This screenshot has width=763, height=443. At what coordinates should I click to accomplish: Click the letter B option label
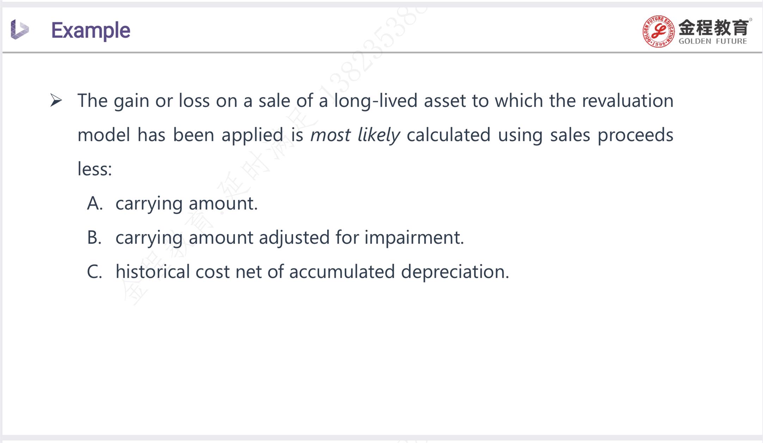[x=94, y=238]
